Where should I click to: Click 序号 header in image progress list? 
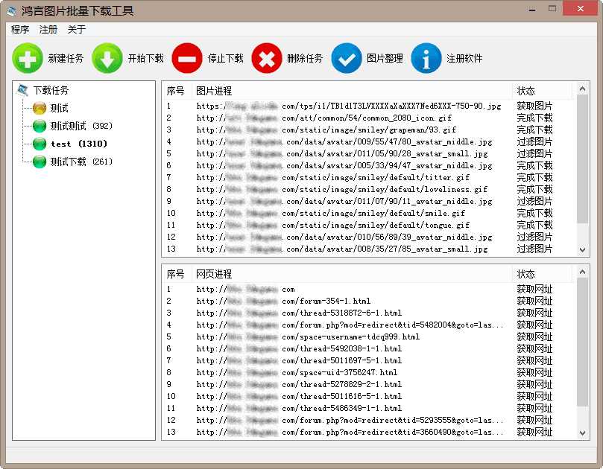[175, 91]
